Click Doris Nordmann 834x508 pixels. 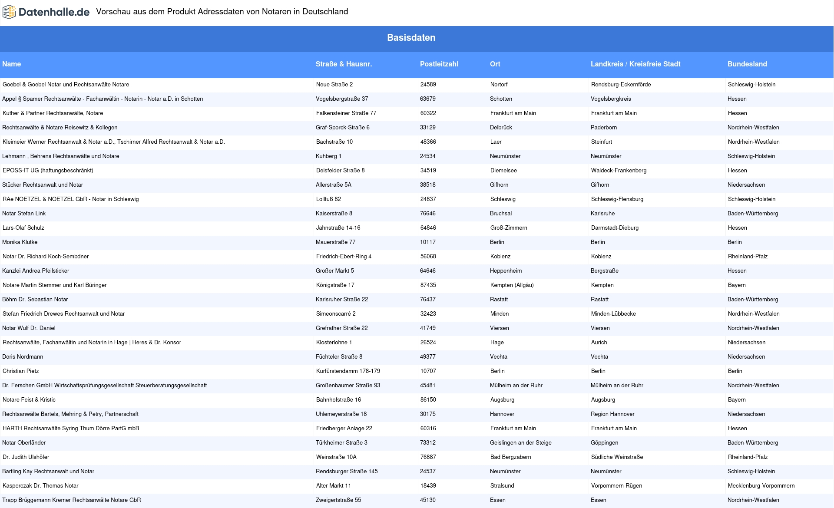pyautogui.click(x=23, y=357)
